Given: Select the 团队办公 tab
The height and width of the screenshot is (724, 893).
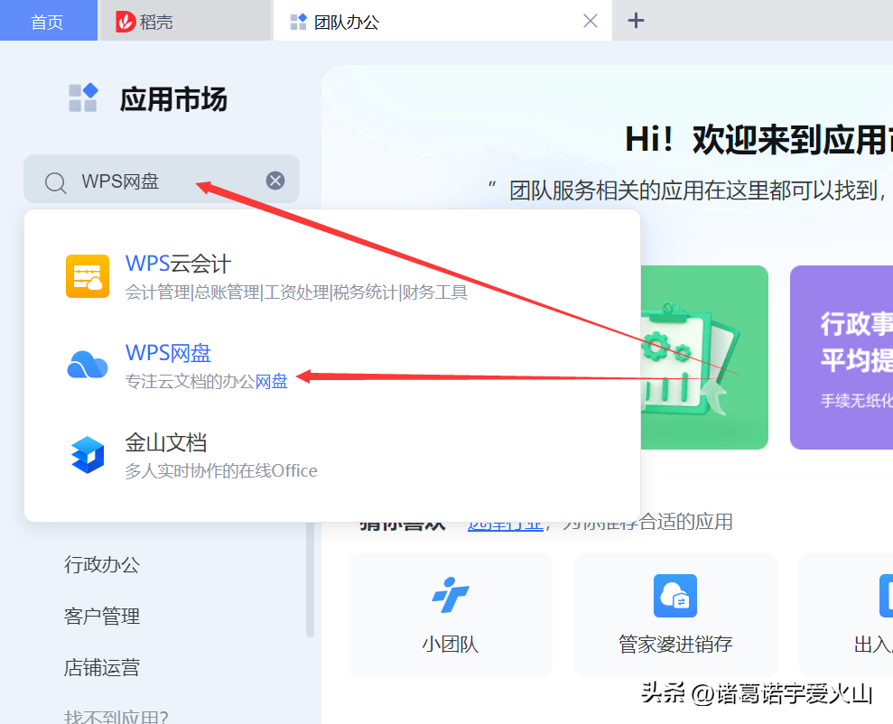Looking at the screenshot, I should coord(442,21).
